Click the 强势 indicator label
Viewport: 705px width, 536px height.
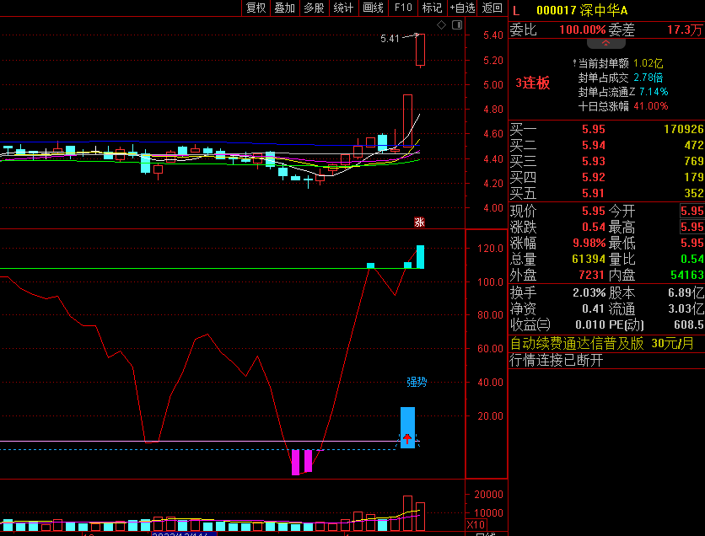point(417,382)
